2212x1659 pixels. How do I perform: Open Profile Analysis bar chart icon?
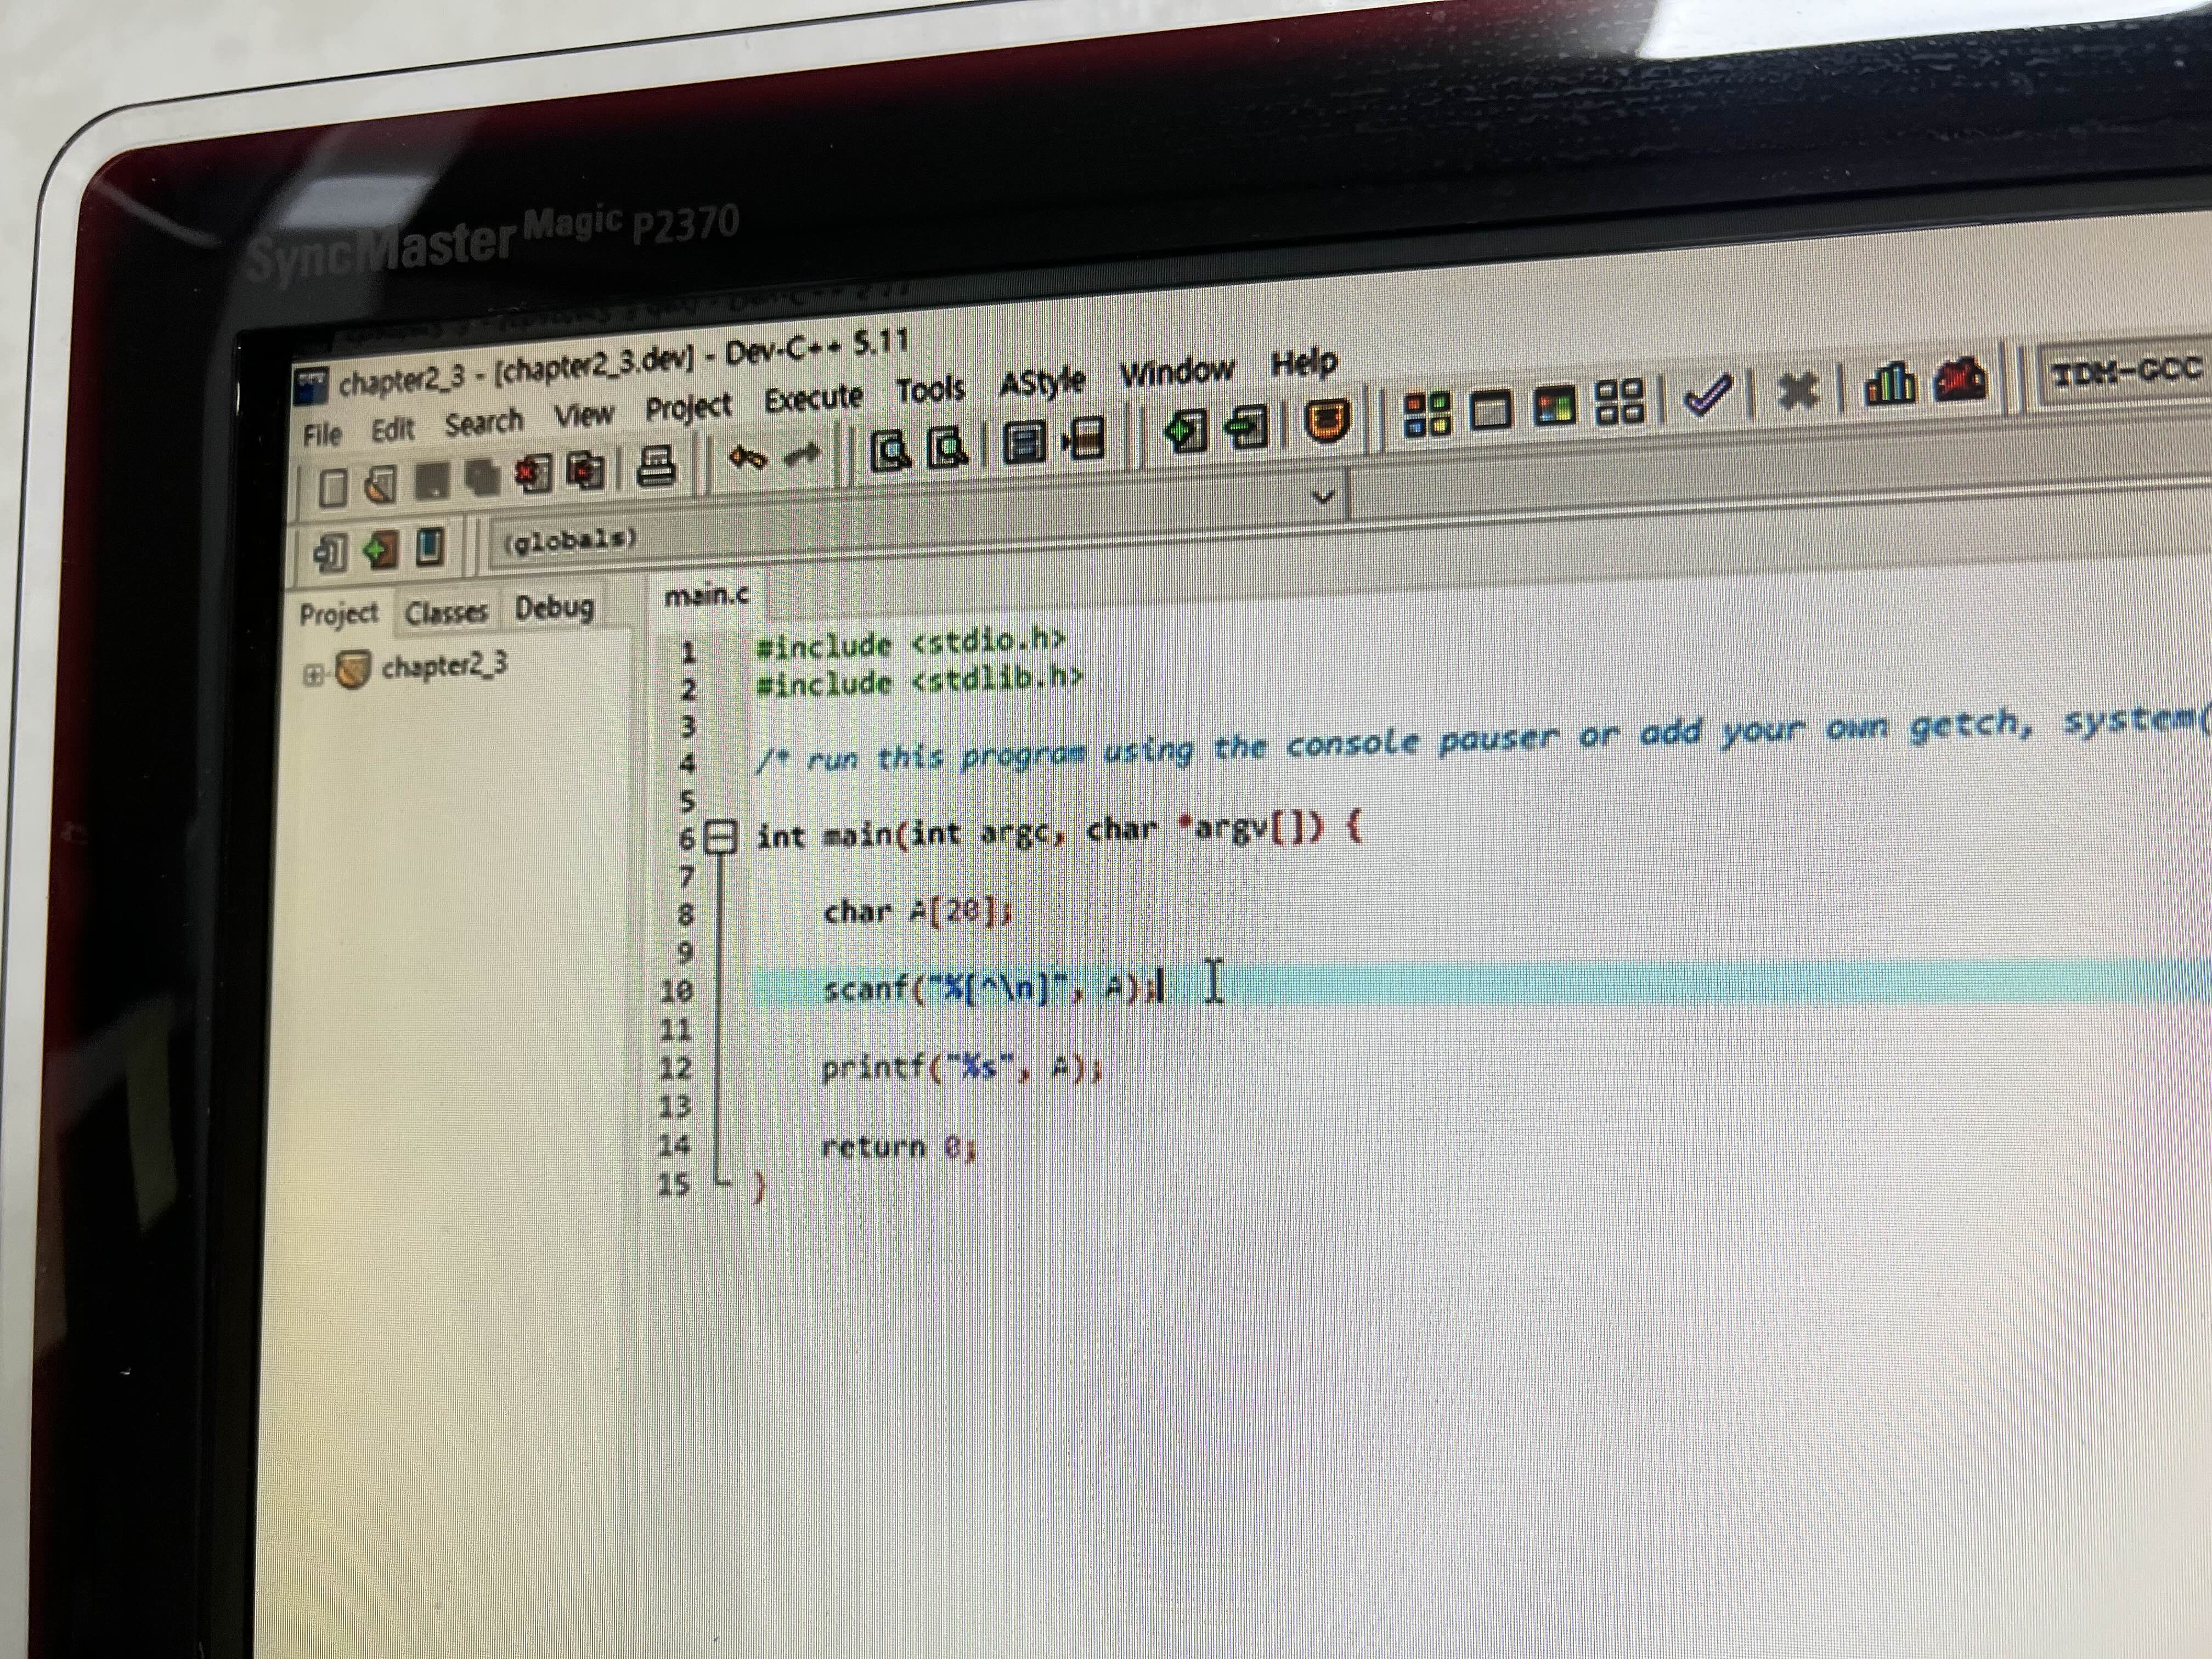(1889, 384)
